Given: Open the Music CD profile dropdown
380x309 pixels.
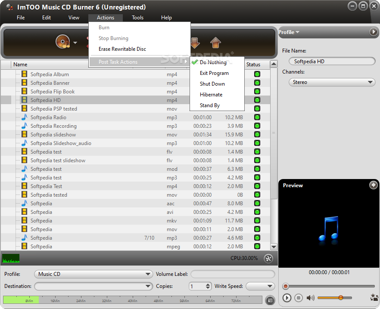Looking at the screenshot, I should (x=93, y=274).
